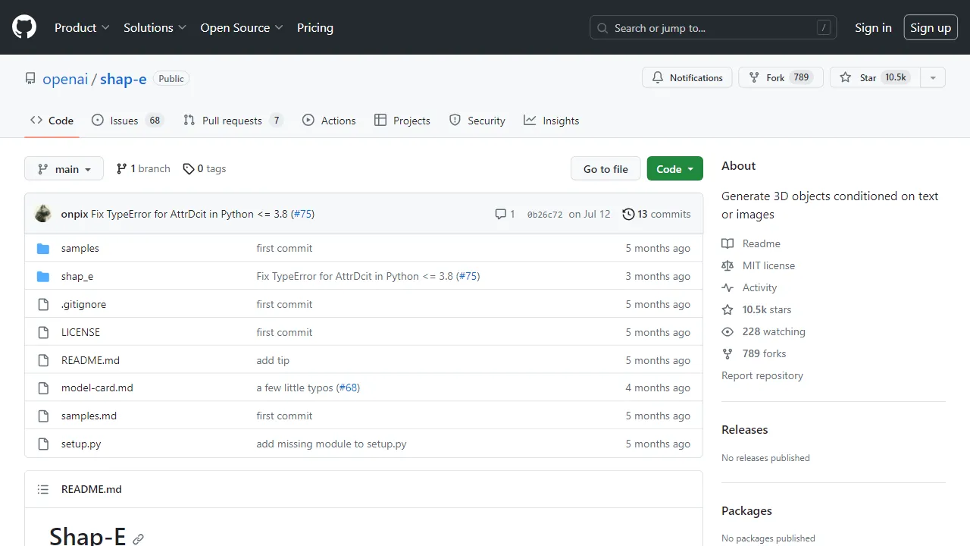This screenshot has width=970, height=546.
Task: Click 'add missing module to setup.py' message
Action: tap(331, 444)
